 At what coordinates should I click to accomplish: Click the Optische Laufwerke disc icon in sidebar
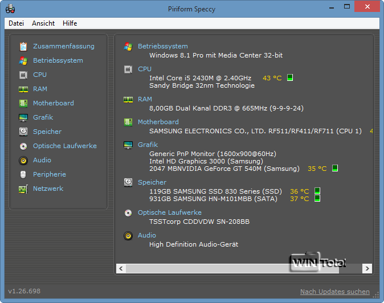23,146
